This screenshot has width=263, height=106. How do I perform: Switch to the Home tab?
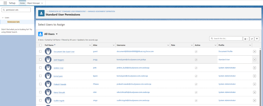click(22, 3)
